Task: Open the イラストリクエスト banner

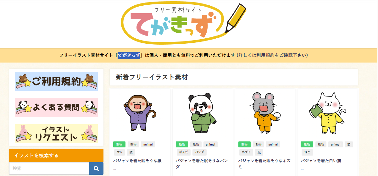Action: (56, 134)
